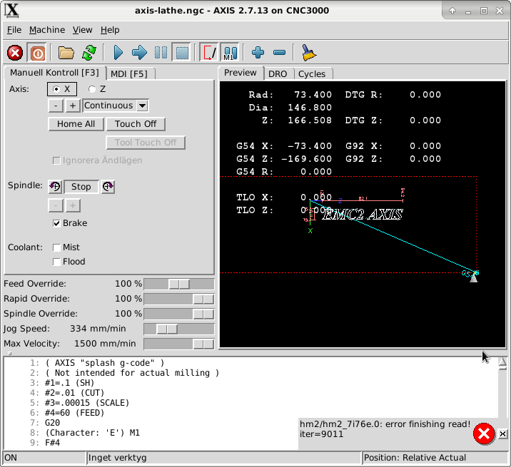
Task: Open the Machine menu
Action: coord(47,30)
